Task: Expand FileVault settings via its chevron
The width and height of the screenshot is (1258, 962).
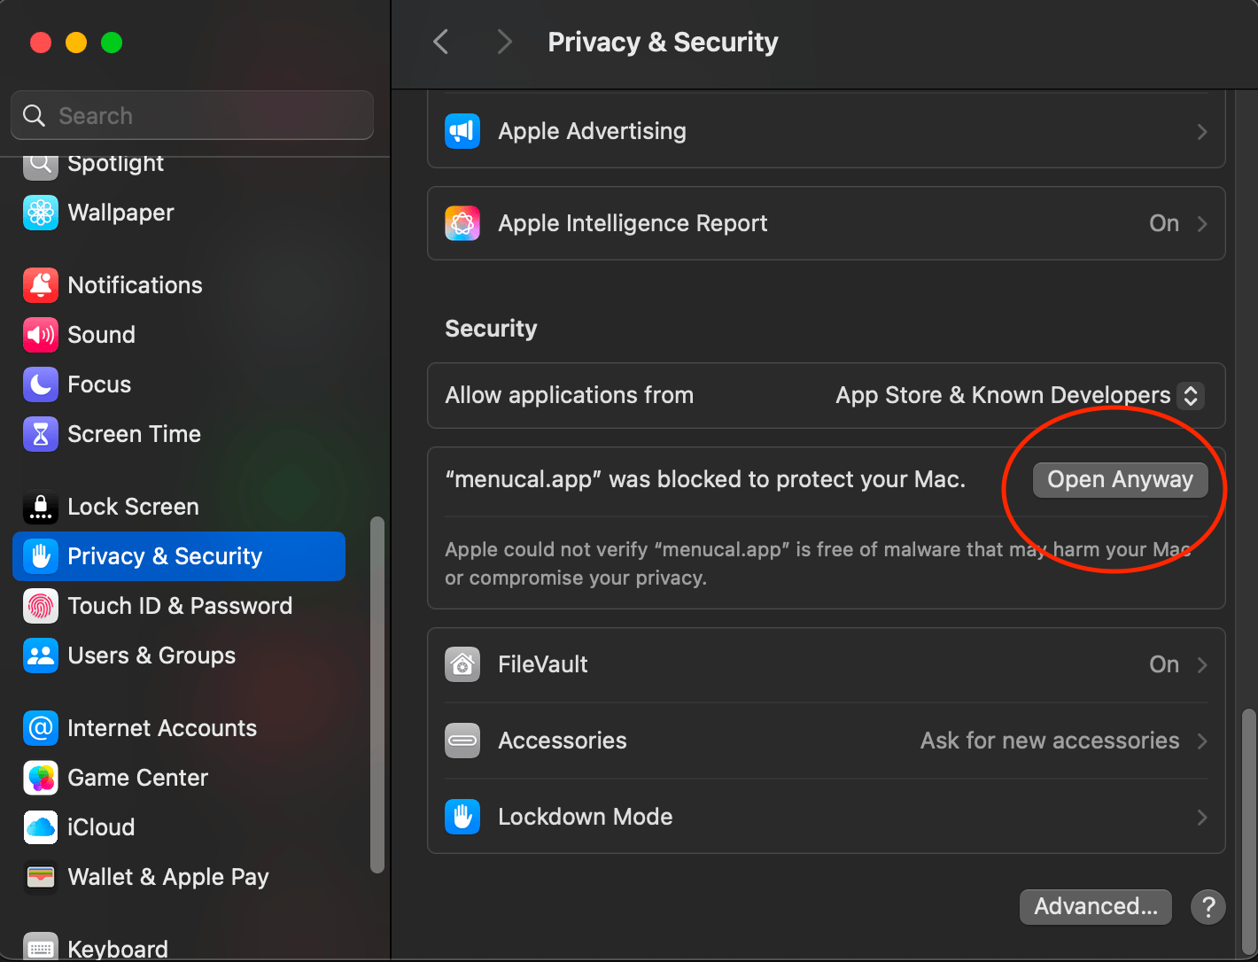Action: coord(1202,665)
